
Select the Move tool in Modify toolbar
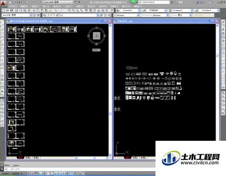tap(223, 41)
